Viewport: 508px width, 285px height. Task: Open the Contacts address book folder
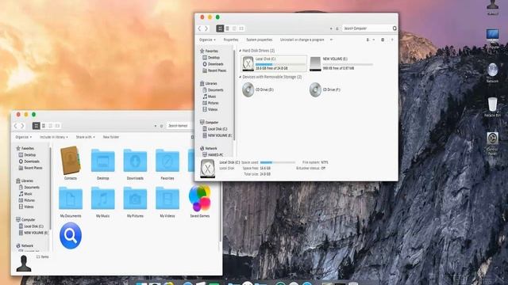click(x=71, y=160)
